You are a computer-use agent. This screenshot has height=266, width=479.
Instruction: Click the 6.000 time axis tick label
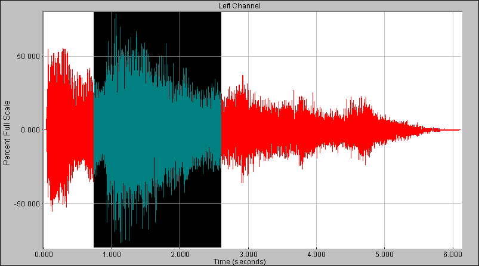click(453, 255)
